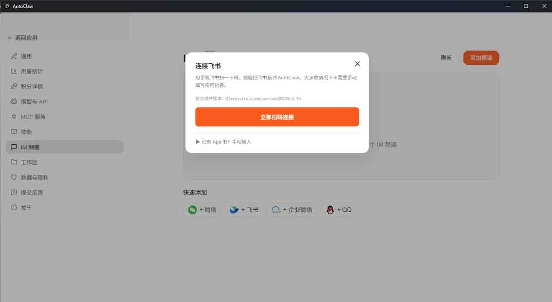Open the 积分详情 settings page
The image size is (552, 302).
(x=65, y=86)
